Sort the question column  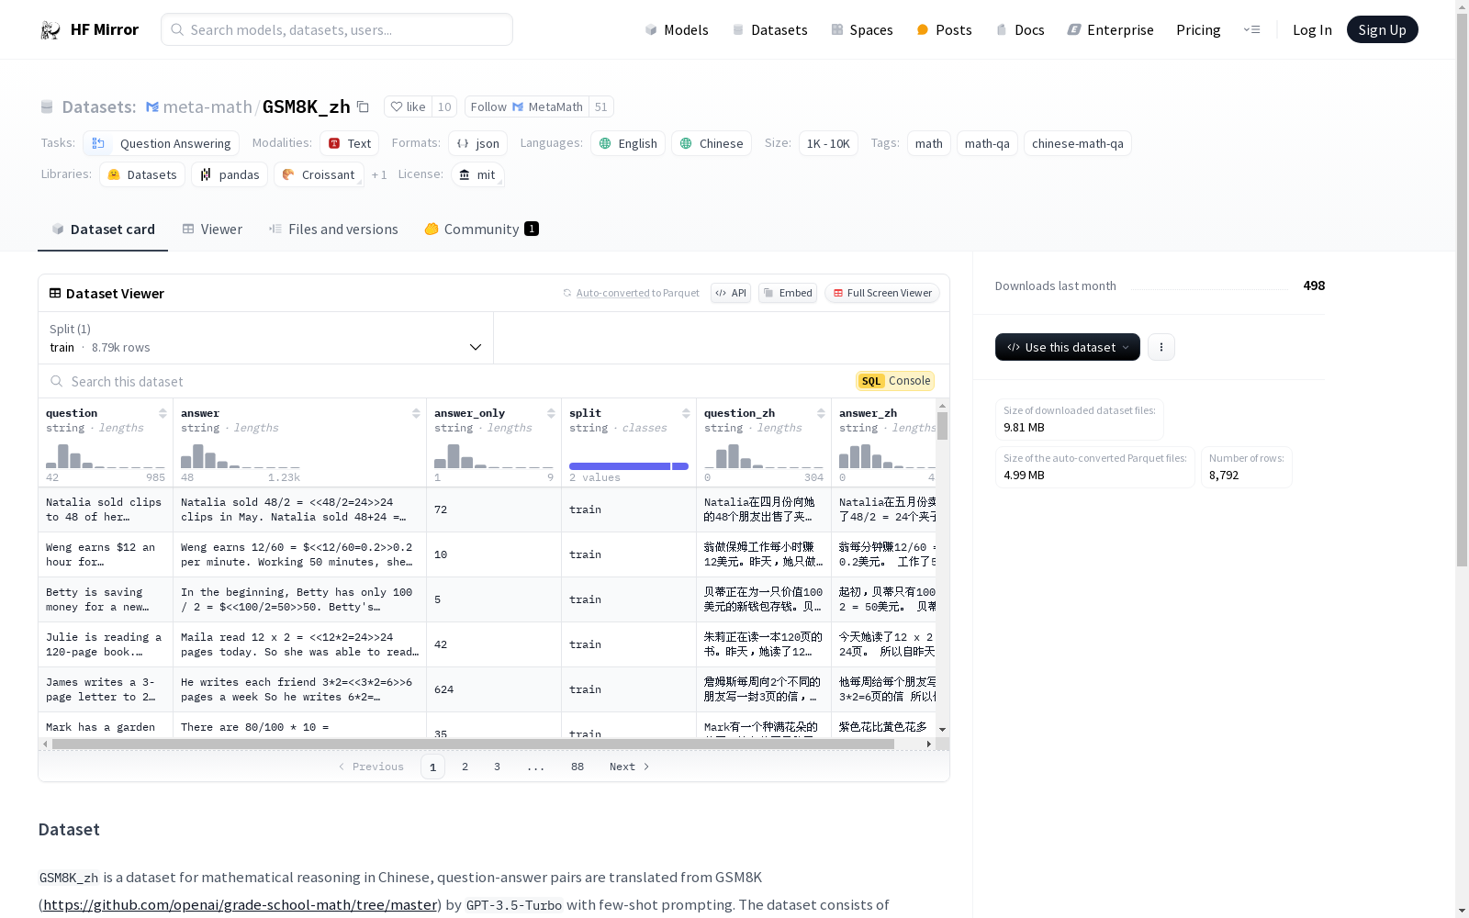coord(163,413)
